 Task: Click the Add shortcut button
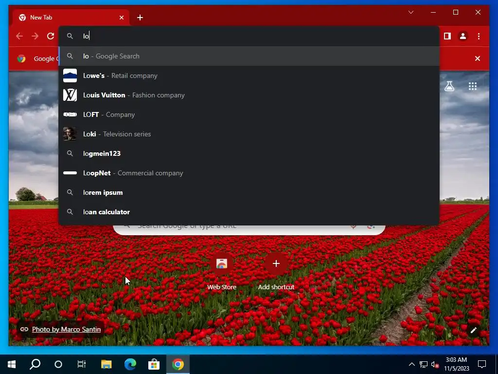pyautogui.click(x=276, y=270)
